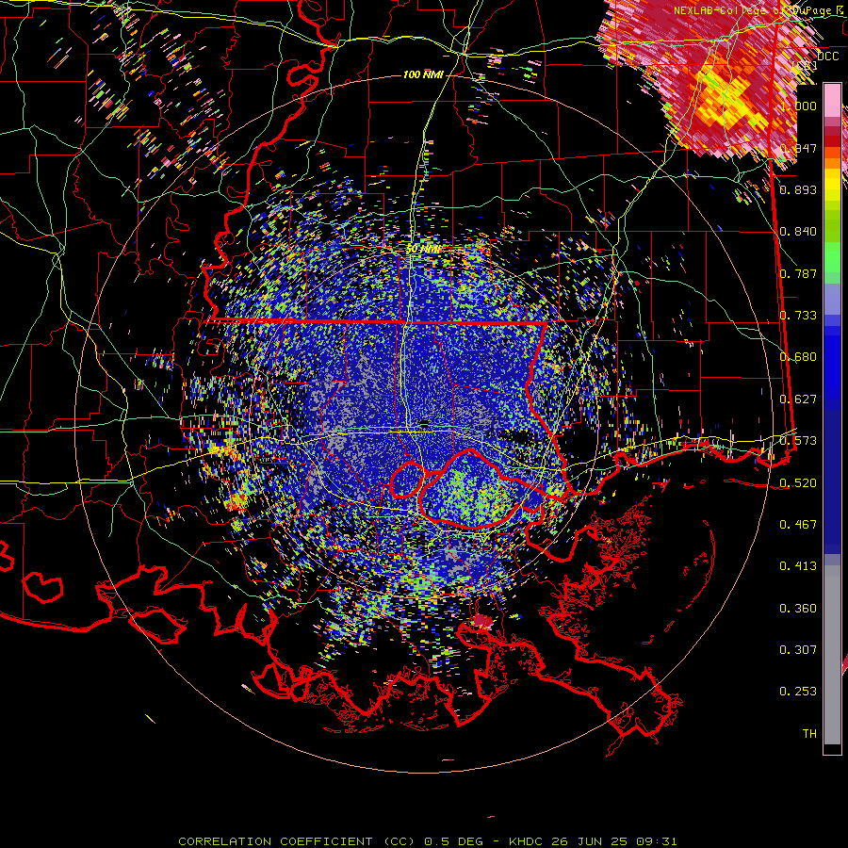Screen dimensions: 848x848
Task: Click the 0.680 scale value
Action: (x=798, y=357)
